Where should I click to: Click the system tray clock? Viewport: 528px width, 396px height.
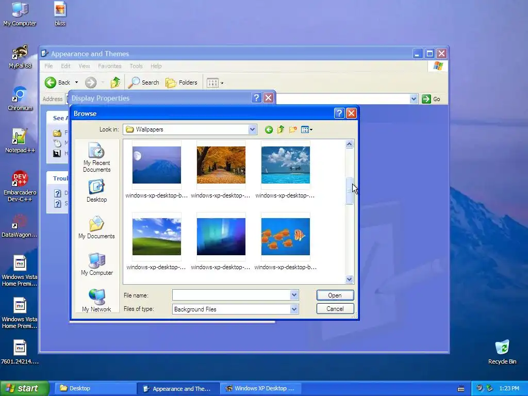[509, 388]
